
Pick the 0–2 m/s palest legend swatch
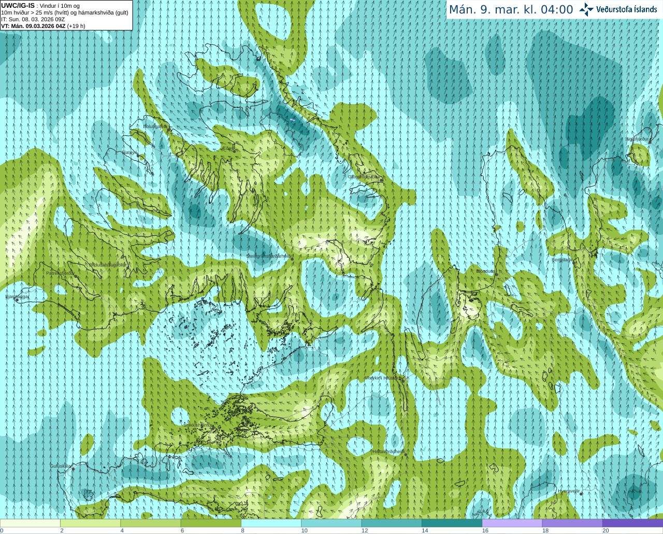click(x=30, y=523)
